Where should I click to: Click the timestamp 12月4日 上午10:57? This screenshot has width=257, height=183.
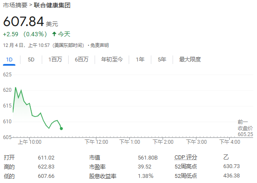click(x=26, y=45)
